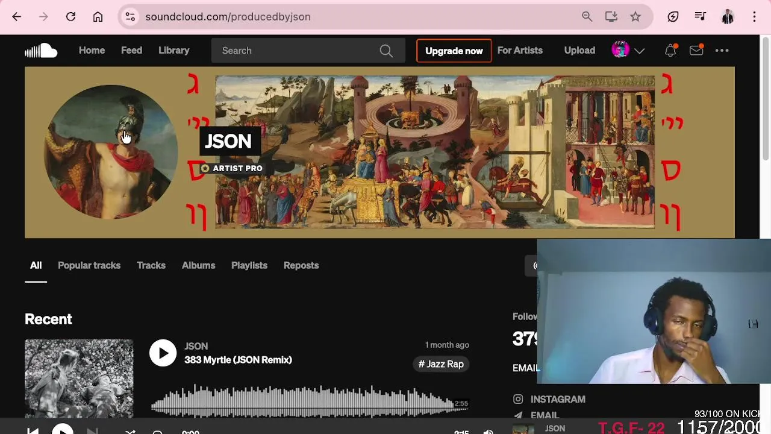
Task: Open For Artists link
Action: click(x=520, y=51)
